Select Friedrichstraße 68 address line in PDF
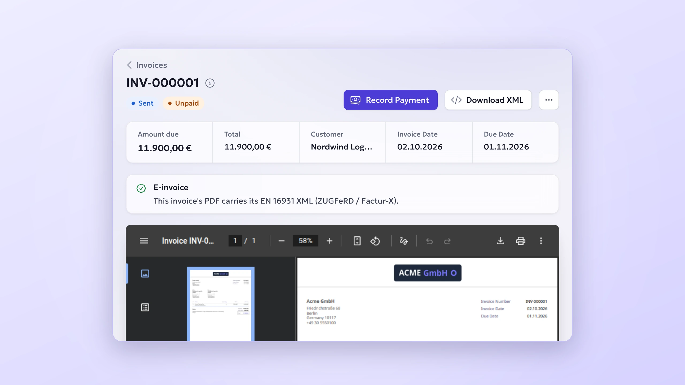 pyautogui.click(x=323, y=308)
